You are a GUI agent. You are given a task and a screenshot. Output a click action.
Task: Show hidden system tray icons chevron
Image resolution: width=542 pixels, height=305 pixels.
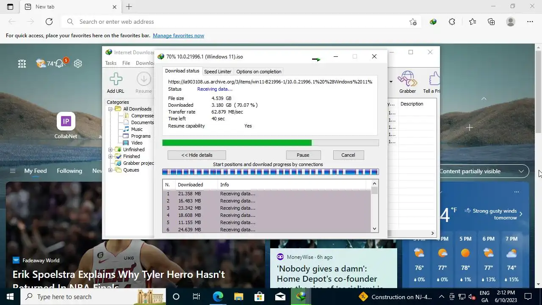pos(441,297)
